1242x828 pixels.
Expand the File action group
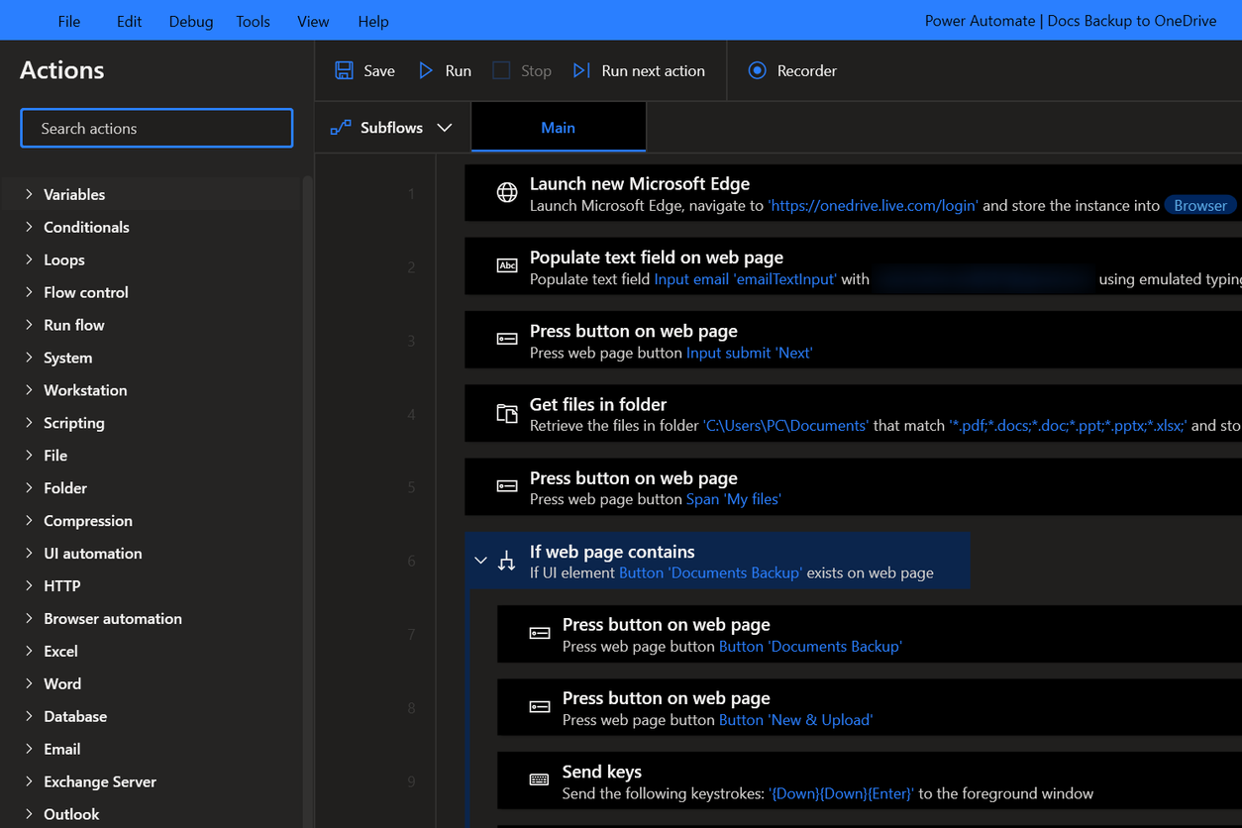point(29,456)
